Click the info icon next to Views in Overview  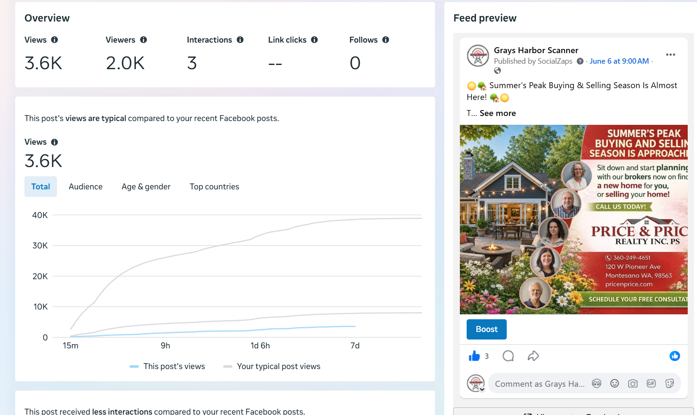[54, 40]
